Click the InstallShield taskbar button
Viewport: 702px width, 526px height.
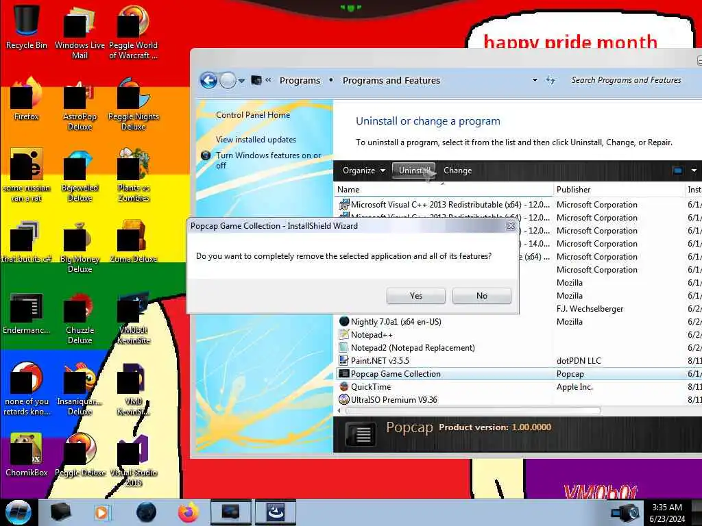pos(276,512)
